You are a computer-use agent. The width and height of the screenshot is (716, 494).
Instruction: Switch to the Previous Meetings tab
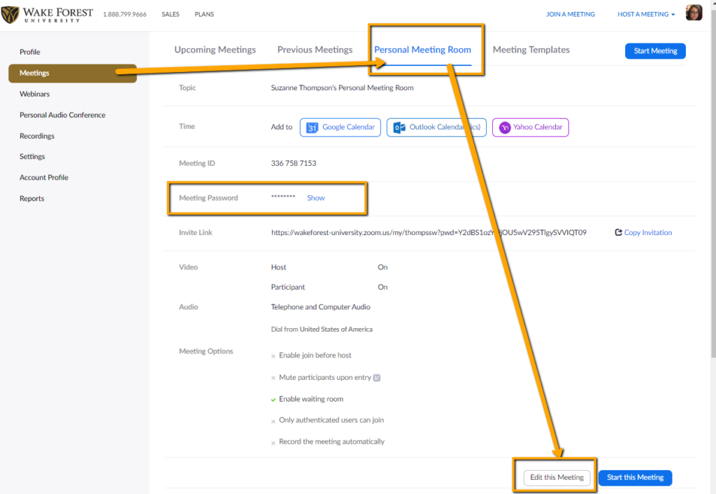[x=315, y=50]
